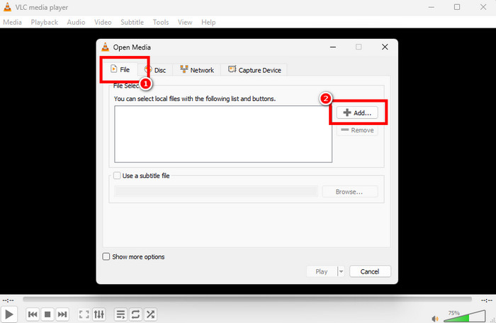Open the Audio menu

pos(76,22)
